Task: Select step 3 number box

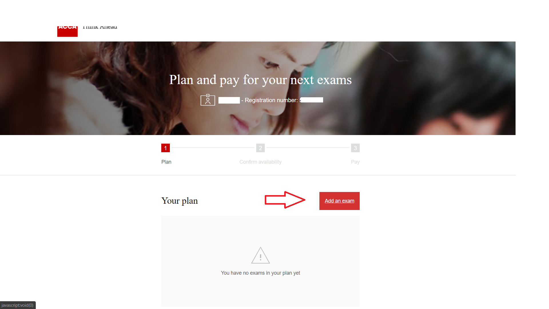Action: coord(355,148)
